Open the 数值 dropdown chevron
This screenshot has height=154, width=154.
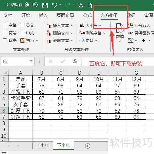(120, 41)
